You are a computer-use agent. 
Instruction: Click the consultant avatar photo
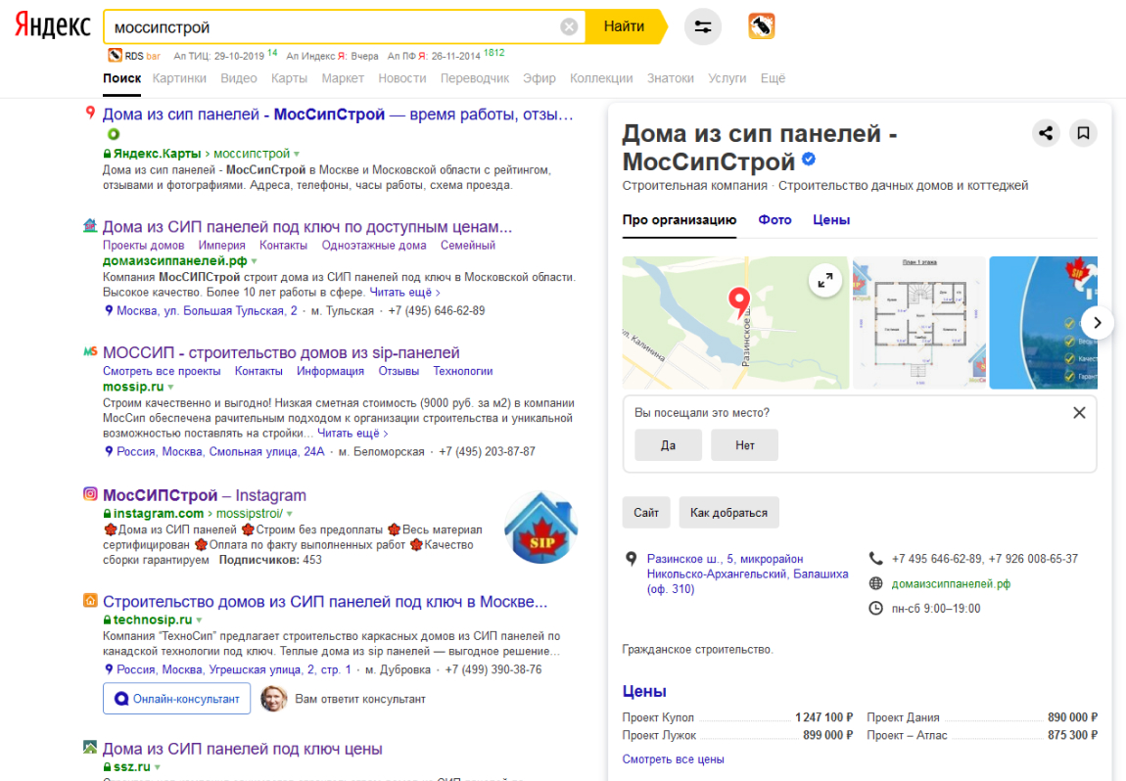pos(273,699)
